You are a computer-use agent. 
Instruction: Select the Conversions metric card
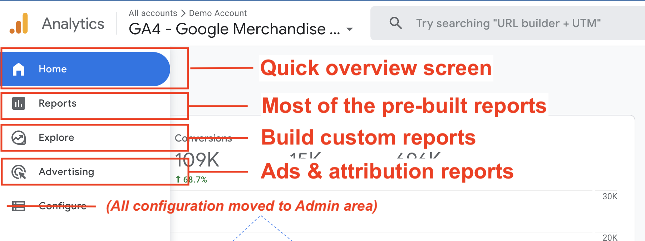203,138
